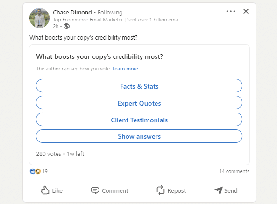The height and width of the screenshot is (204, 277).
Task: Open the three-dot post options menu
Action: tap(231, 11)
